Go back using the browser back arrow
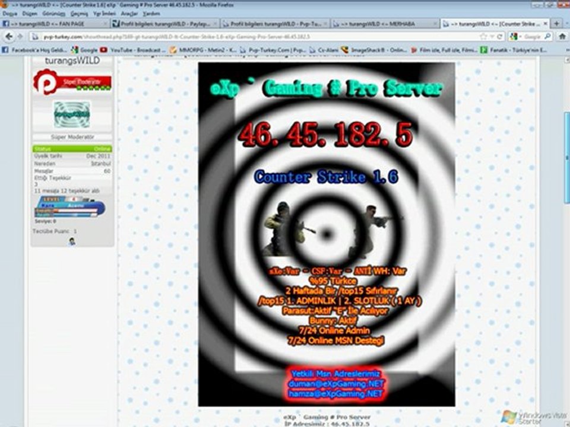 9,36
